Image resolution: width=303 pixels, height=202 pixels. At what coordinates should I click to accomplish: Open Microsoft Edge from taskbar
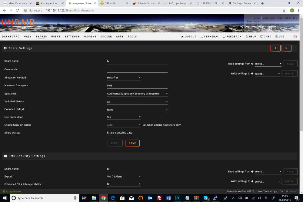click(x=113, y=198)
